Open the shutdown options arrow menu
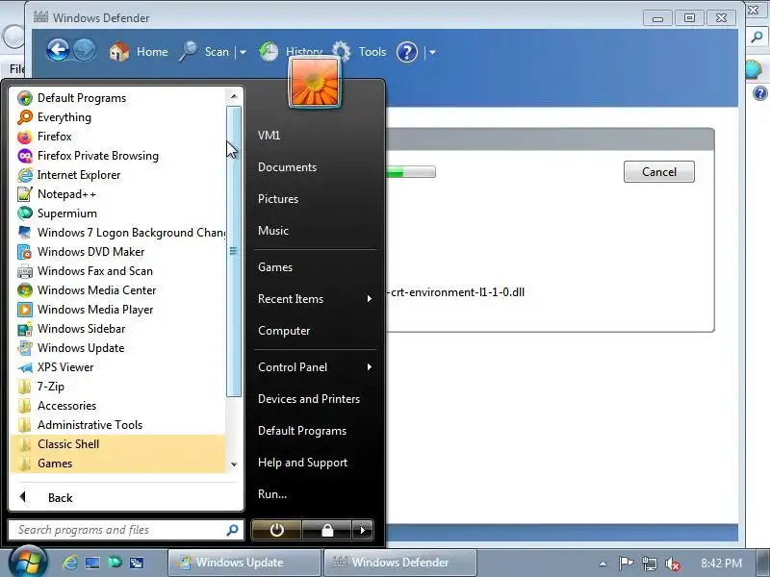This screenshot has height=577, width=770. 363,530
